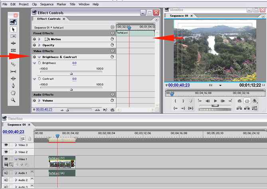Viewport: 267px width, 189px height.
Task: Select the hotel.avi video clip in Timeline
Action: click(x=62, y=162)
